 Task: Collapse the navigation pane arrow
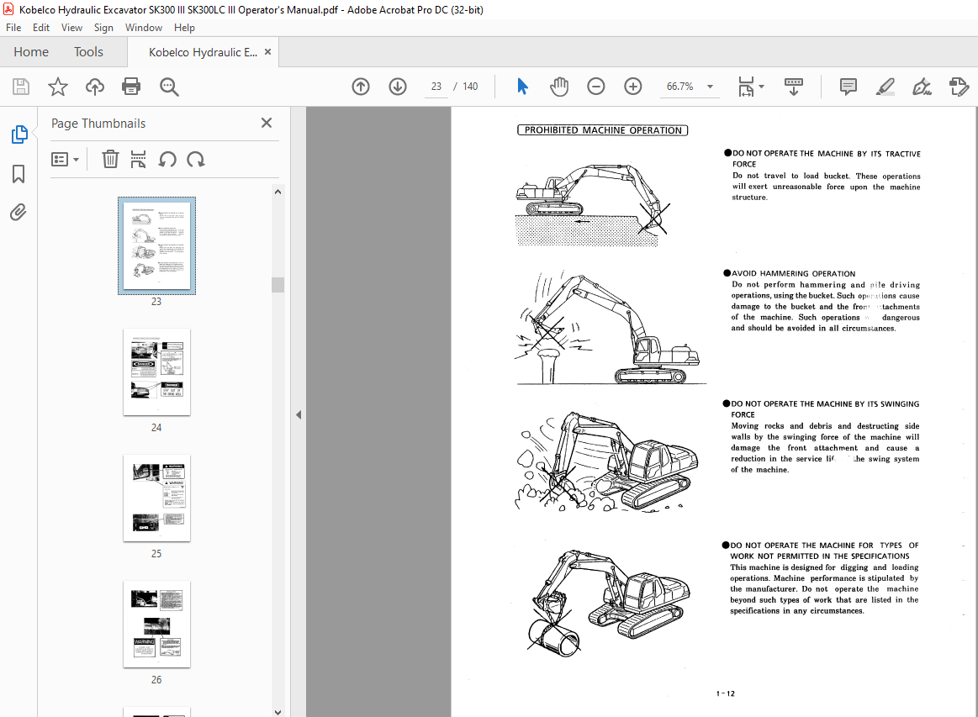pos(299,414)
